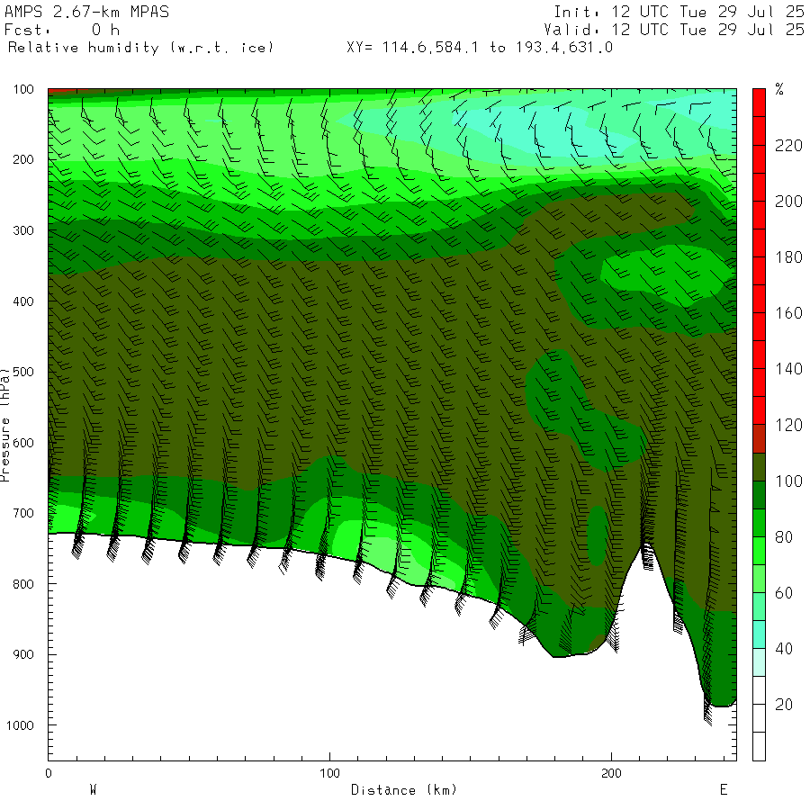The image size is (810, 810).
Task: Click the 60 colorbar value label
Action: click(784, 593)
